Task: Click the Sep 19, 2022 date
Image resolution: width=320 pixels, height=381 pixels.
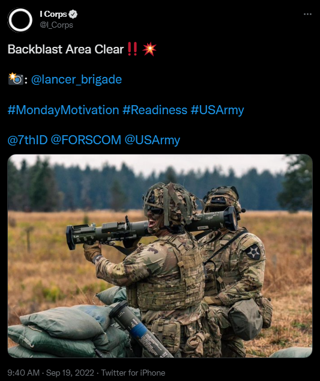Action: pos(70,373)
